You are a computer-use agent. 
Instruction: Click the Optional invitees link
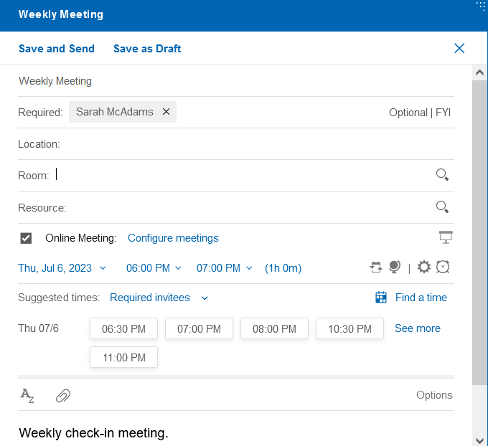pos(408,113)
